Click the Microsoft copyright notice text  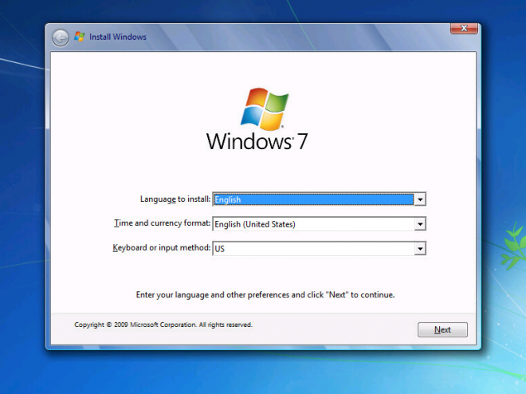click(x=163, y=325)
